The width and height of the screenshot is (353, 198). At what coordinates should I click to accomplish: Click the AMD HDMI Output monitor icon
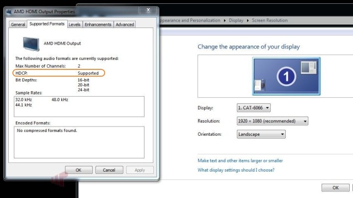tap(31, 44)
